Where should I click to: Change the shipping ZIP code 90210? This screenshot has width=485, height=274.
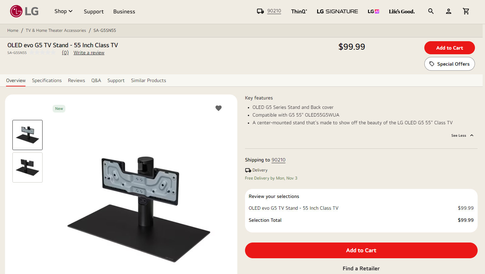pos(278,160)
